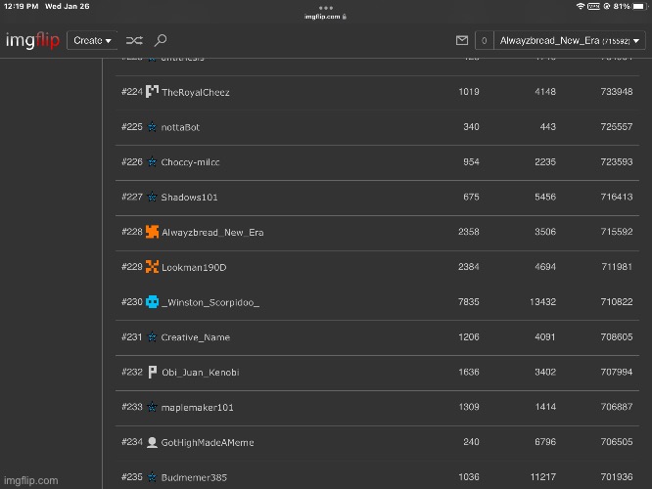Select points value 733948

click(616, 92)
